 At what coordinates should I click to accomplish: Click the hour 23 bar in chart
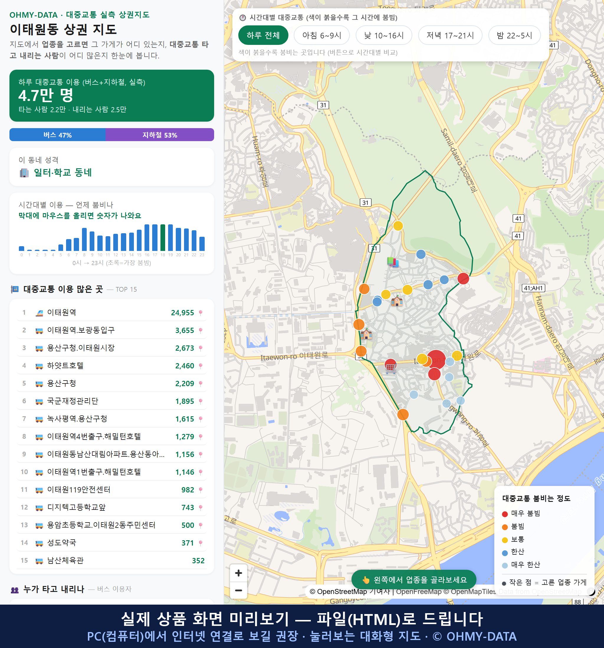[202, 244]
